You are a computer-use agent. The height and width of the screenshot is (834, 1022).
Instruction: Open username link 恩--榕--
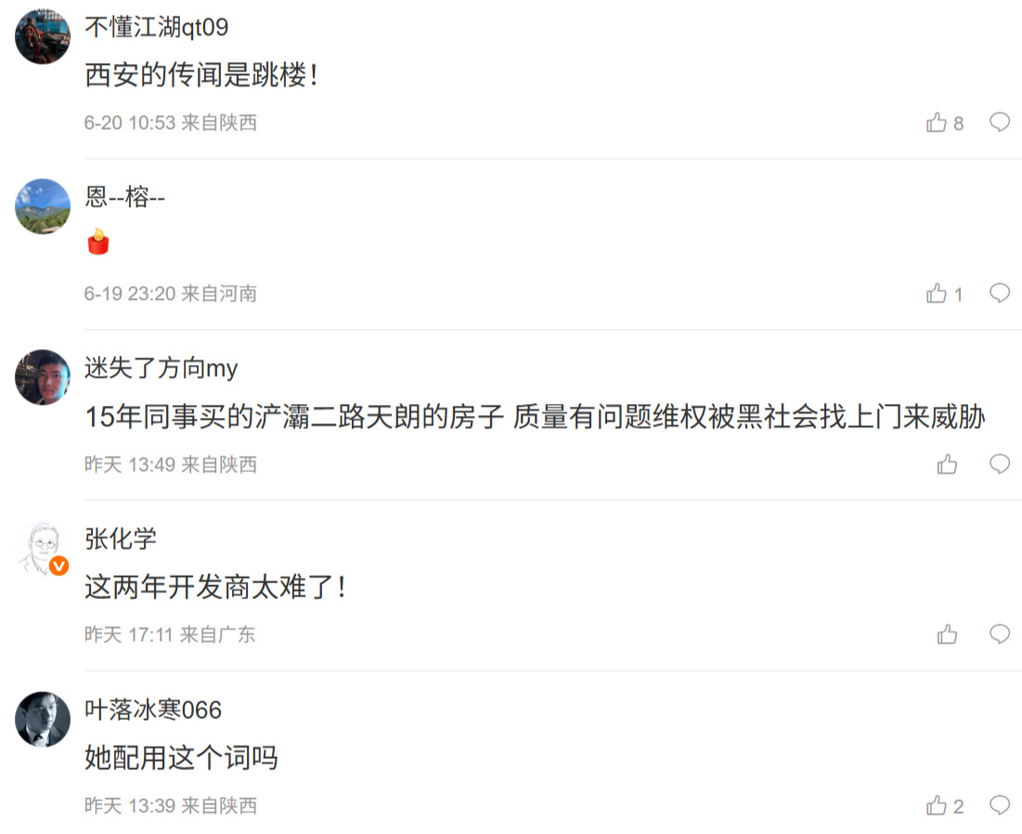[x=124, y=196]
